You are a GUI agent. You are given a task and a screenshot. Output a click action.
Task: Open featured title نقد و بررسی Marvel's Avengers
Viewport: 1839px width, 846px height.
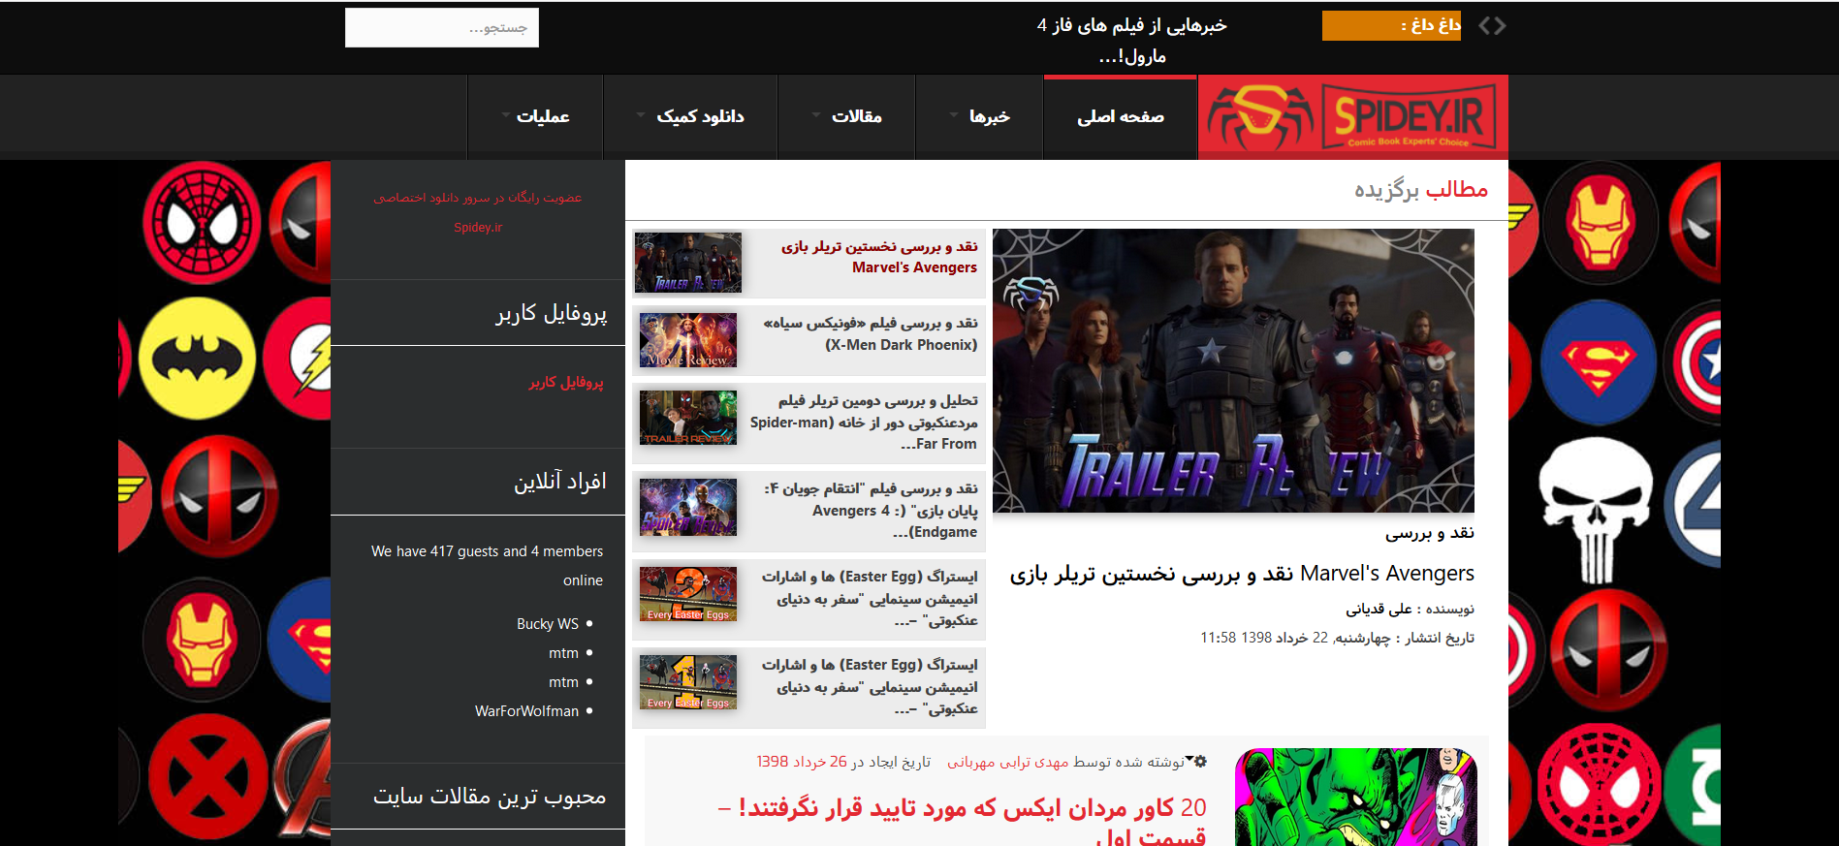click(x=1242, y=574)
